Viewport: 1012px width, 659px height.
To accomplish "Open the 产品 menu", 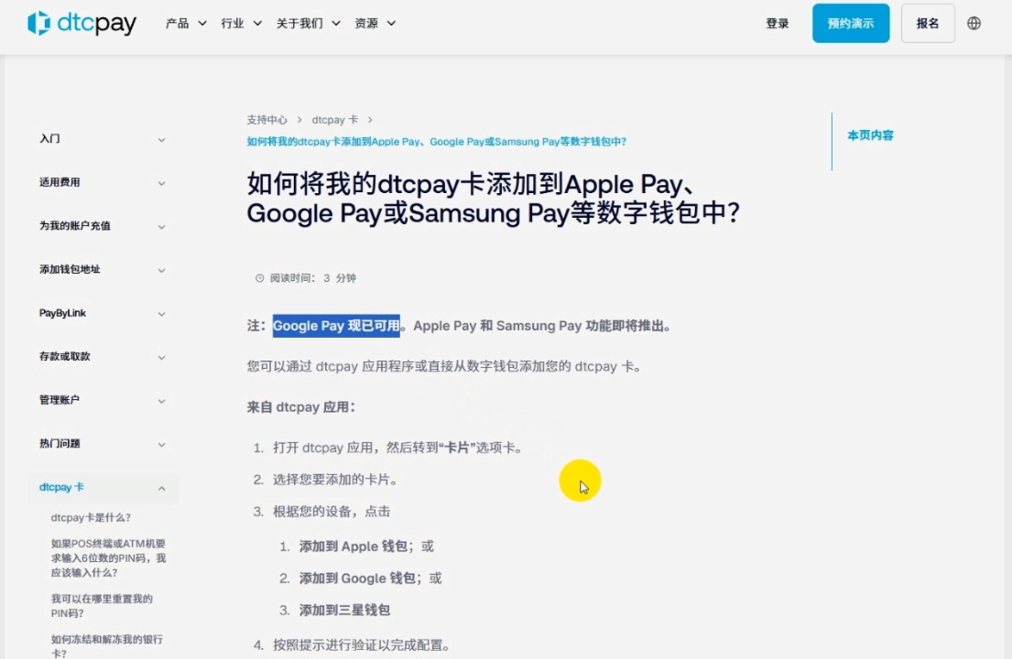I will [186, 23].
